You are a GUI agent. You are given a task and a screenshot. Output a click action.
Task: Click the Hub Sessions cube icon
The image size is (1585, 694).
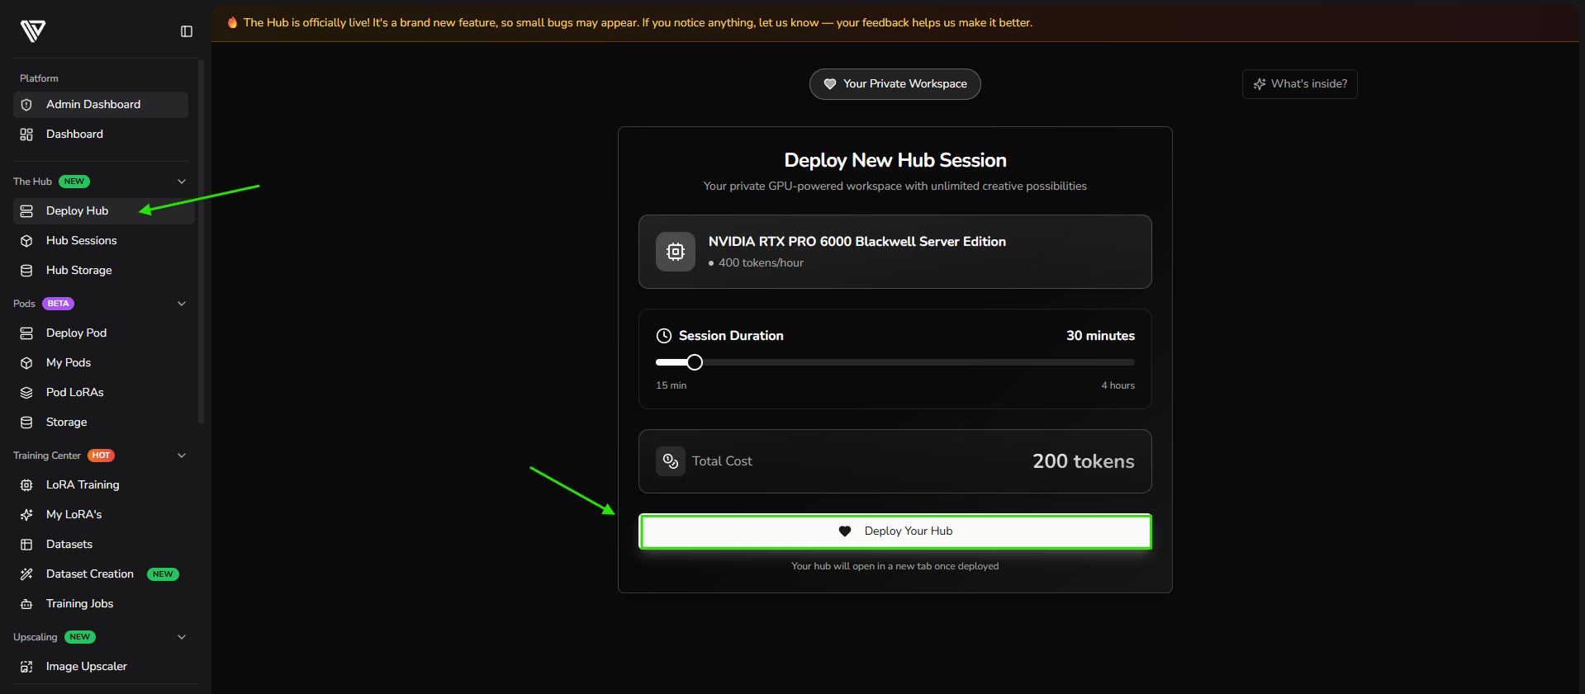click(26, 241)
